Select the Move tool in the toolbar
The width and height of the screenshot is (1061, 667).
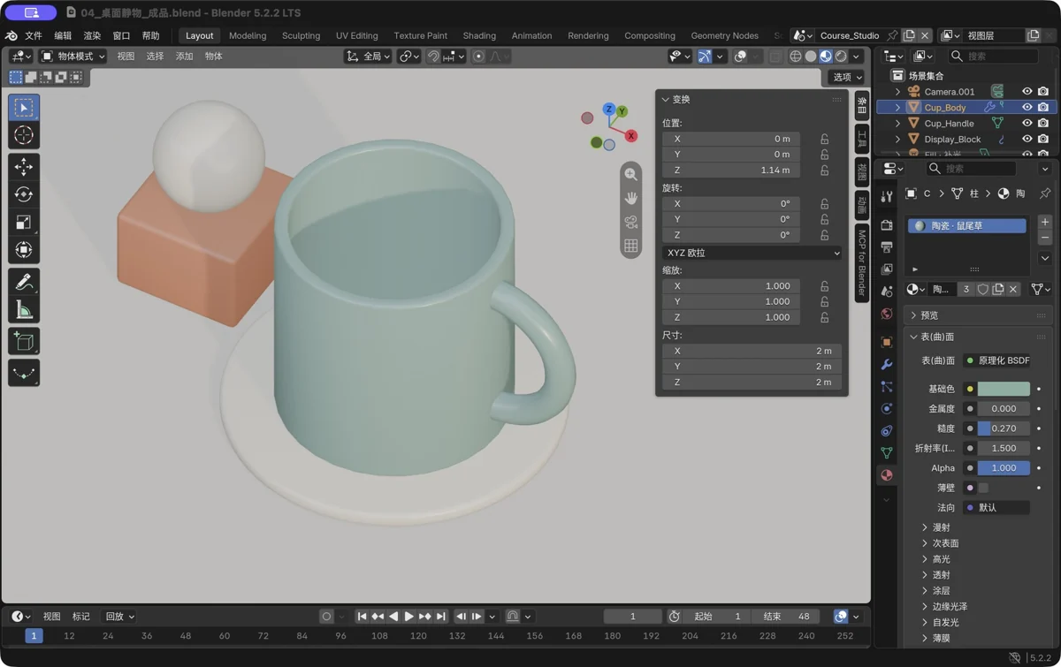tap(24, 166)
